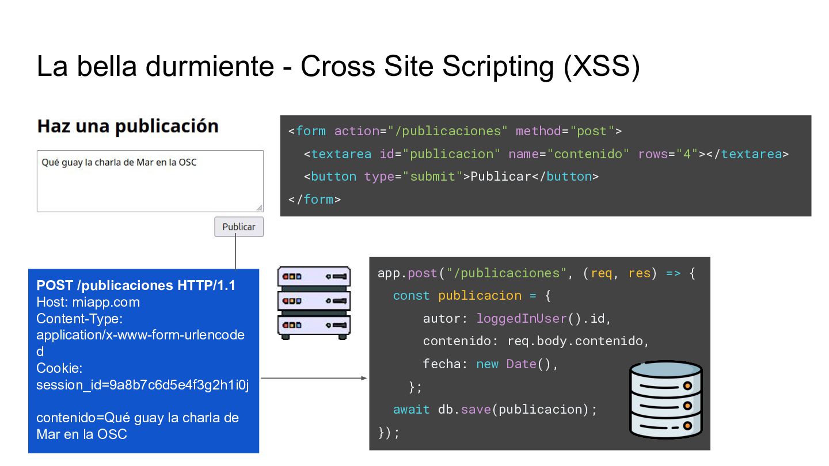
Task: Click the app.post route code line
Action: pos(537,273)
